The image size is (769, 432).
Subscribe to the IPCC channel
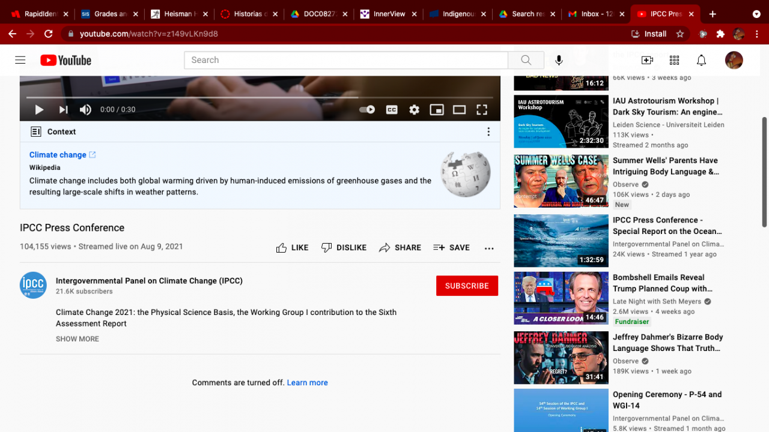[x=467, y=286]
